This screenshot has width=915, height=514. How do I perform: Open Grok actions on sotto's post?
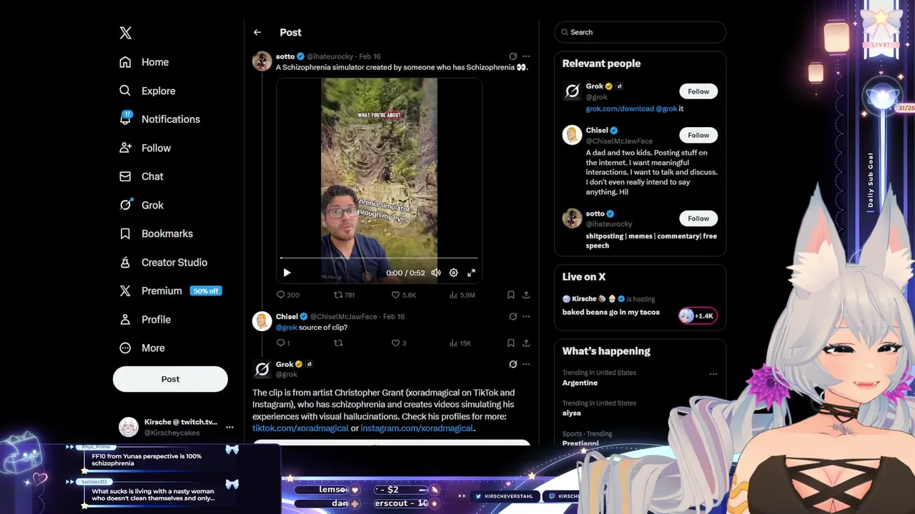(513, 56)
